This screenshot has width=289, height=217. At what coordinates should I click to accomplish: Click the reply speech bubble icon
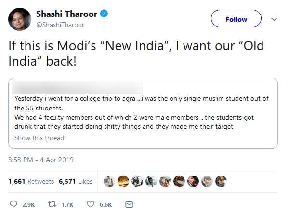13,204
